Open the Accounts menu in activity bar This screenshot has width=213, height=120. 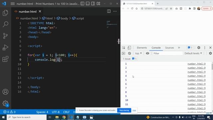(x=5, y=92)
